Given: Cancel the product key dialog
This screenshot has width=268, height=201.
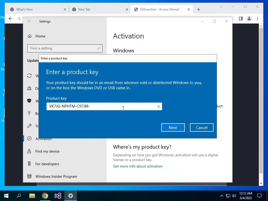Looking at the screenshot, I should tap(202, 127).
